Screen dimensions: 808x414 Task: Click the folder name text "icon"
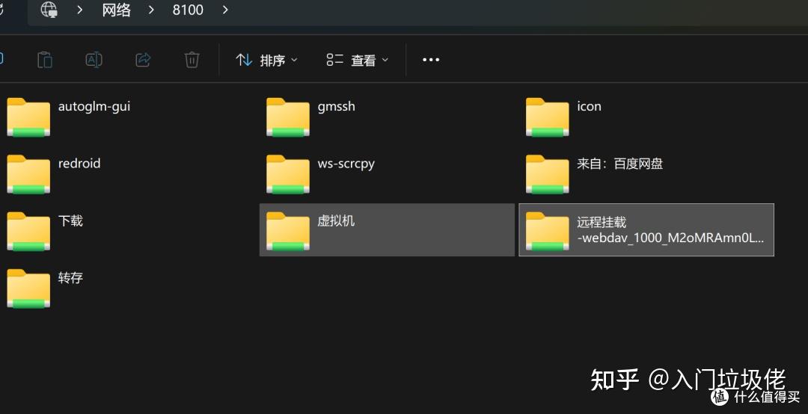coord(589,107)
